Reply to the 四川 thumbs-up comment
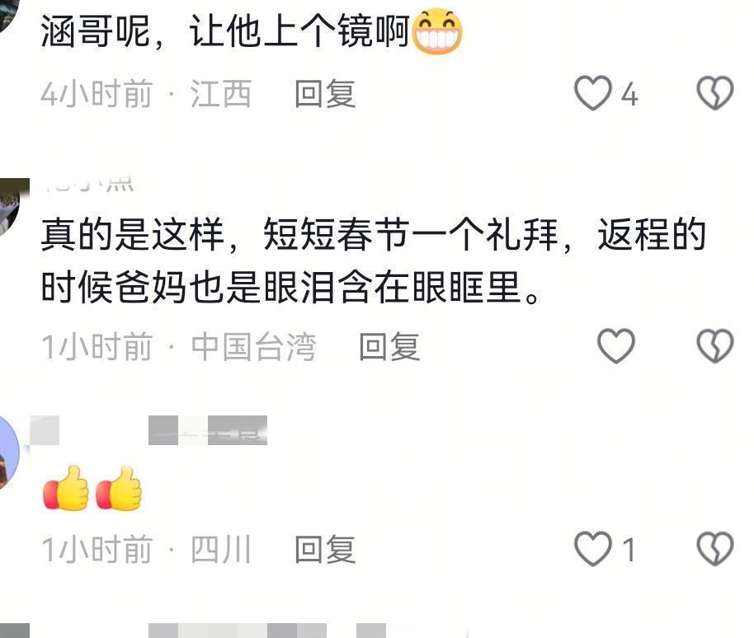Screen dimensions: 754x638 (x=325, y=550)
